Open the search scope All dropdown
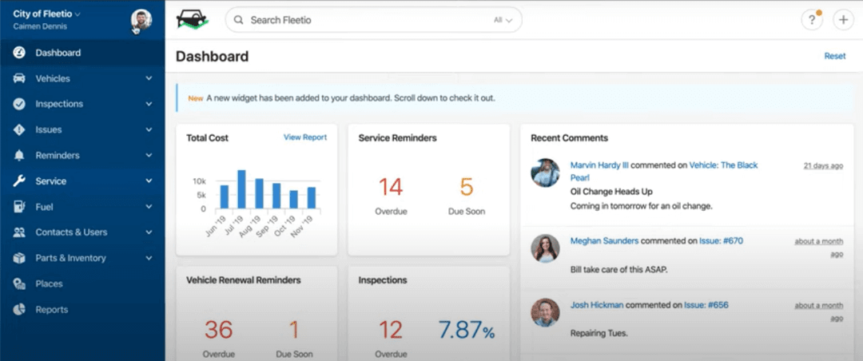 [x=503, y=20]
